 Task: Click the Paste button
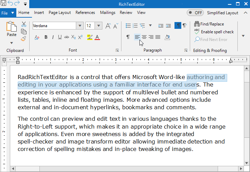(x=12, y=29)
